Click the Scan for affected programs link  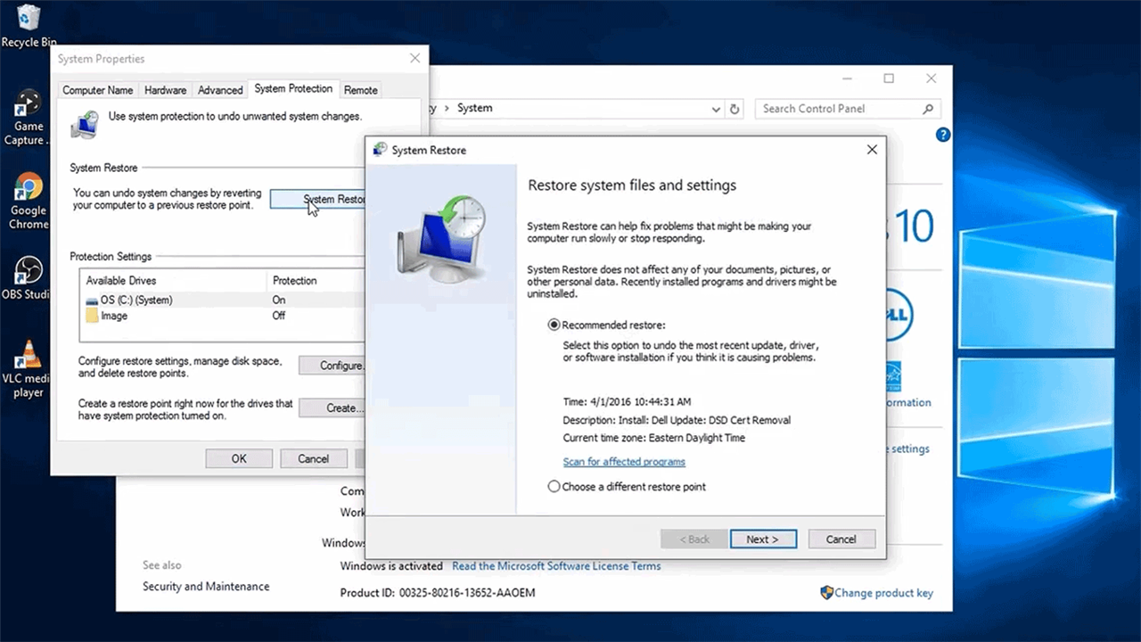click(624, 462)
